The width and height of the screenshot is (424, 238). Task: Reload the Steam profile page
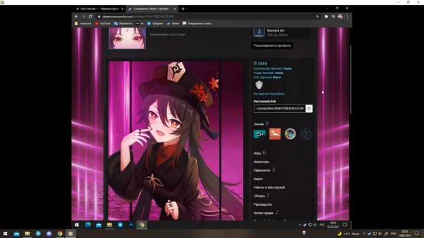coord(90,16)
